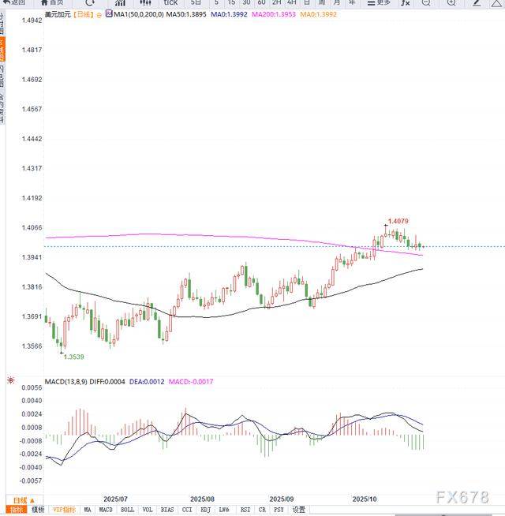505x516 pixels.
Task: Select the tick chart option
Action: pos(170,2)
